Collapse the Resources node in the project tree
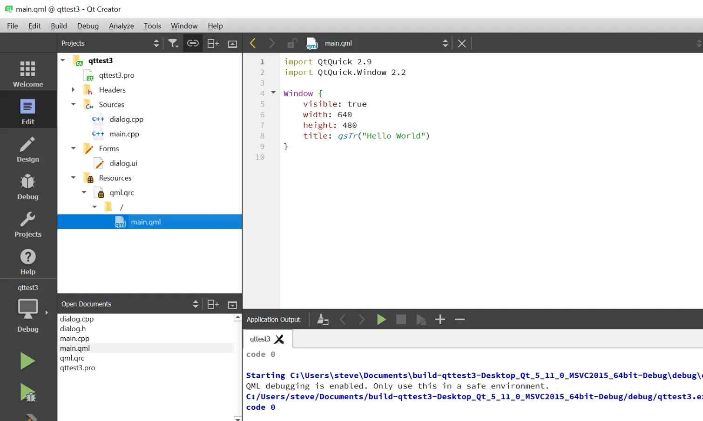 pyautogui.click(x=73, y=178)
